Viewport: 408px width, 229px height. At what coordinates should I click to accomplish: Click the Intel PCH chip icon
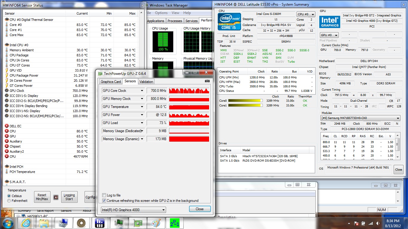coord(7,167)
